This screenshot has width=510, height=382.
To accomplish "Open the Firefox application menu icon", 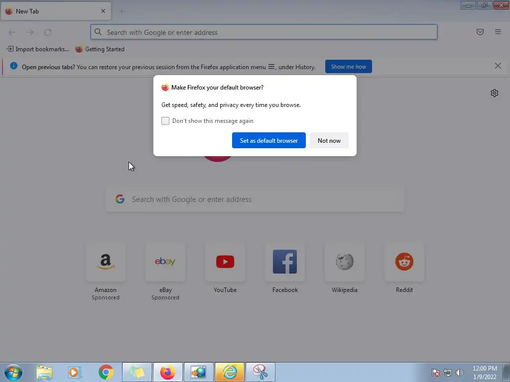I will click(x=498, y=32).
